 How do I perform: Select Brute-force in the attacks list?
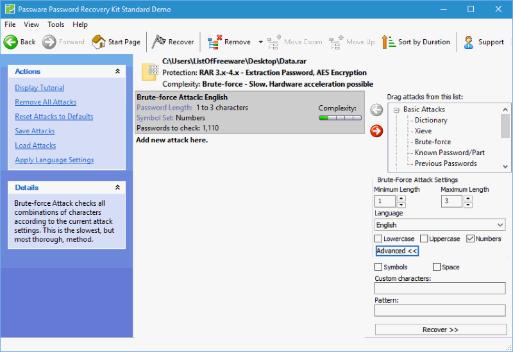pyautogui.click(x=432, y=142)
